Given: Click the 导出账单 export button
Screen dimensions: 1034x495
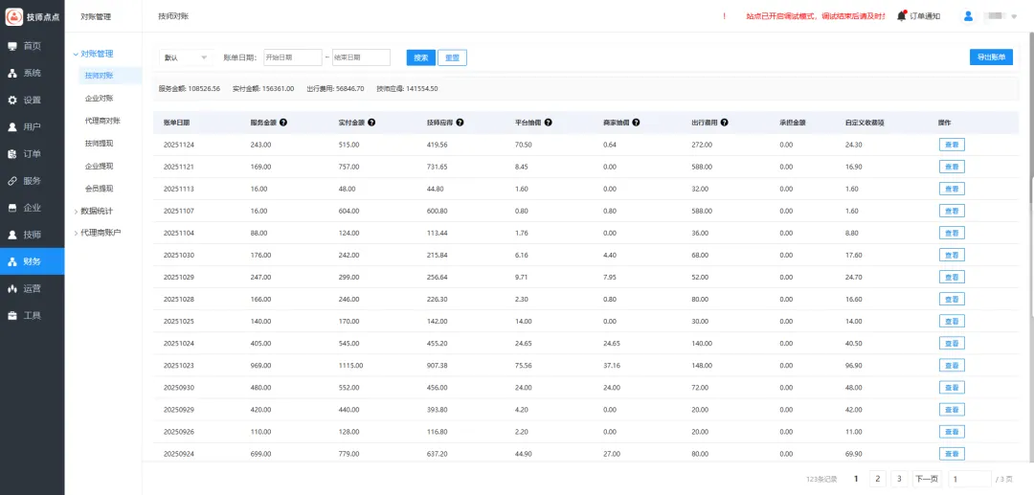Looking at the screenshot, I should click(x=991, y=57).
